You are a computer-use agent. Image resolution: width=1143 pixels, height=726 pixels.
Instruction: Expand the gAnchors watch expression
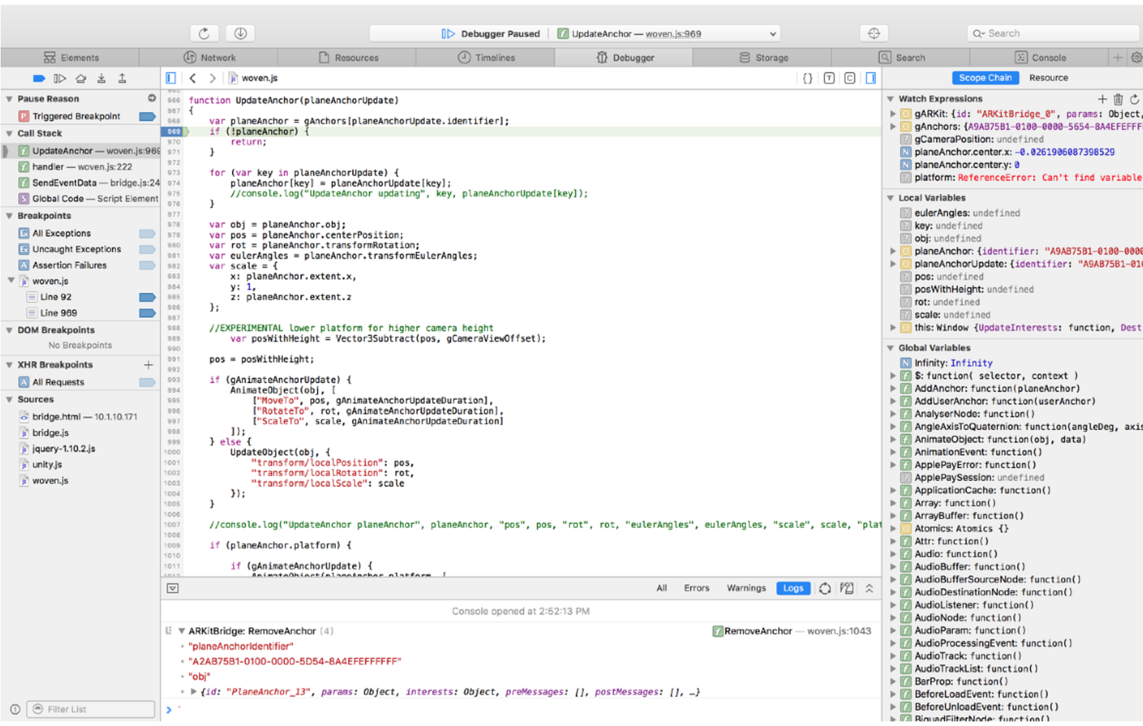[x=892, y=127]
